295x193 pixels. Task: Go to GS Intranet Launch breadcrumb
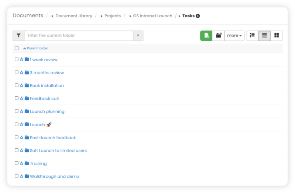tap(152, 16)
